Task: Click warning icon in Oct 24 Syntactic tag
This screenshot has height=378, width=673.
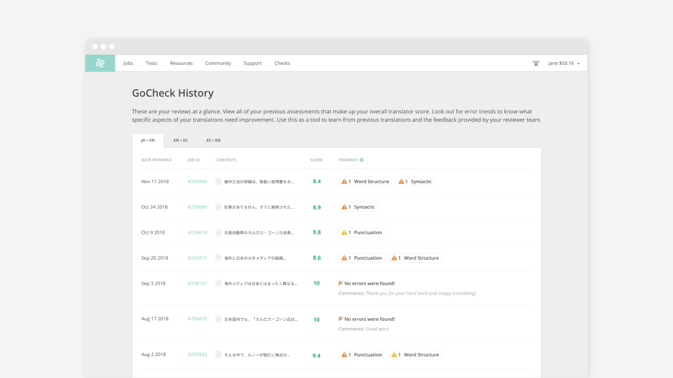Action: pyautogui.click(x=344, y=207)
